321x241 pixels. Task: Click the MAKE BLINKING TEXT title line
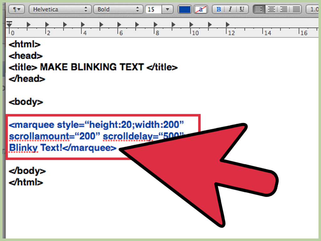tap(92, 67)
